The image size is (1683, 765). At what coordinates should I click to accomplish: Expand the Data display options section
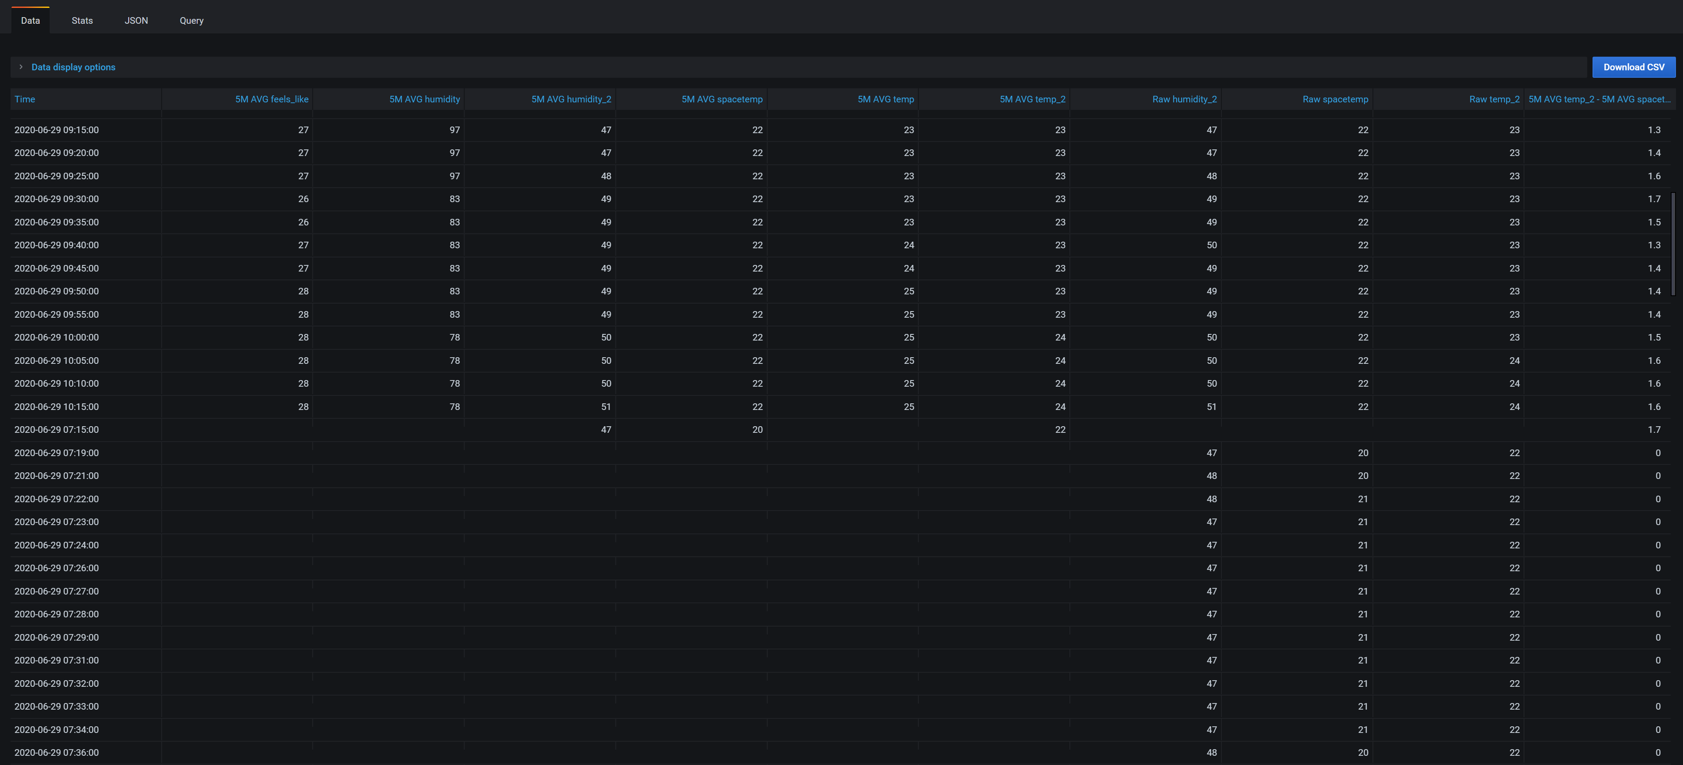point(73,67)
